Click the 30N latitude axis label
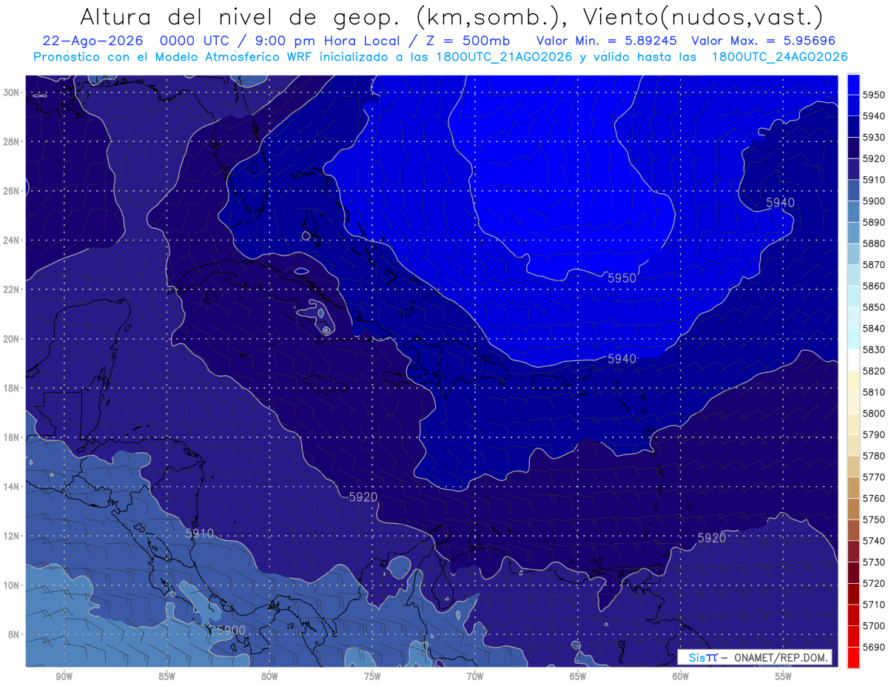 click(11, 93)
